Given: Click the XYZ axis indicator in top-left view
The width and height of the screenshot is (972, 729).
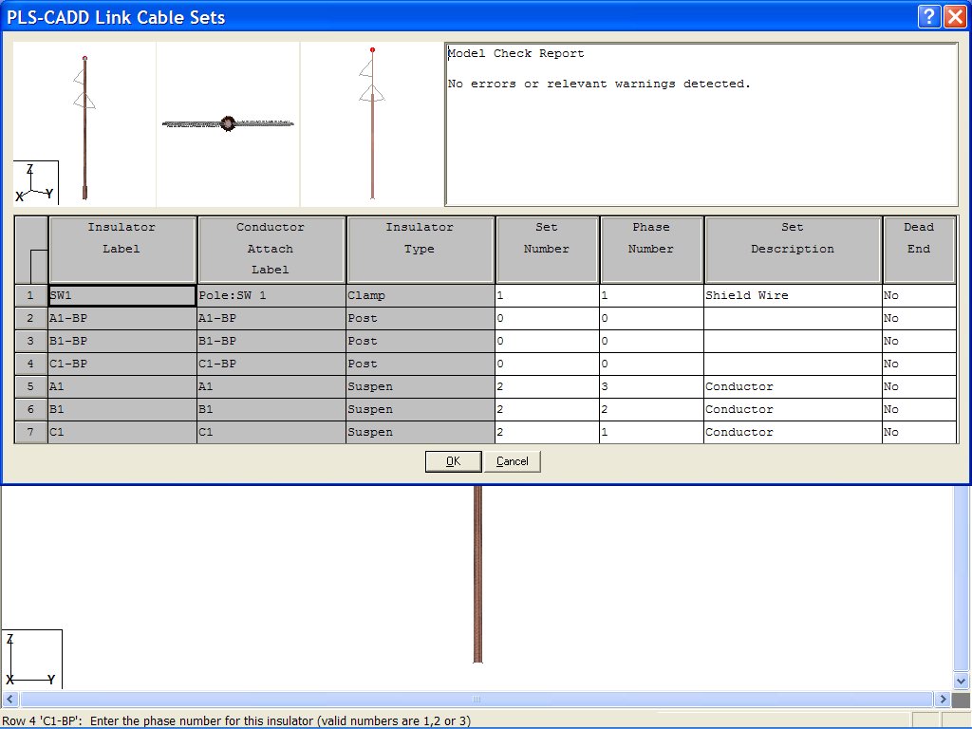Looking at the screenshot, I should click(x=35, y=180).
